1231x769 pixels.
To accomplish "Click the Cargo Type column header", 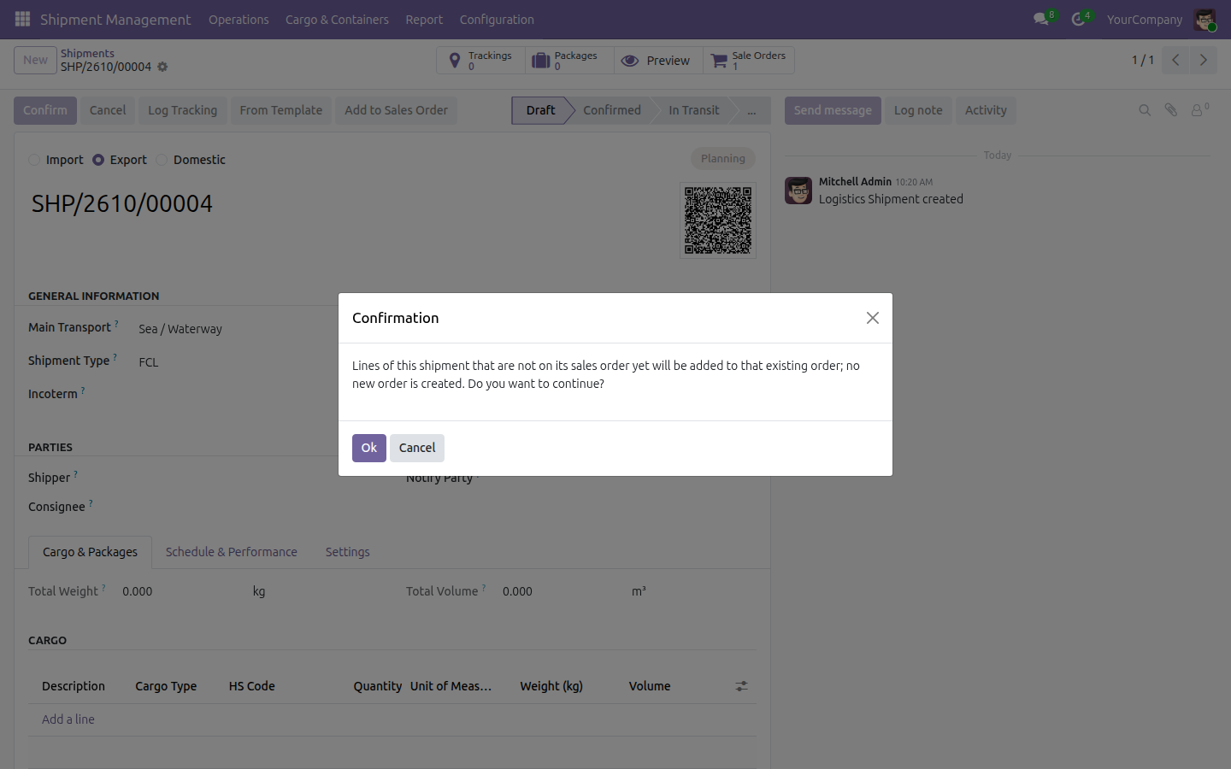I will point(166,686).
